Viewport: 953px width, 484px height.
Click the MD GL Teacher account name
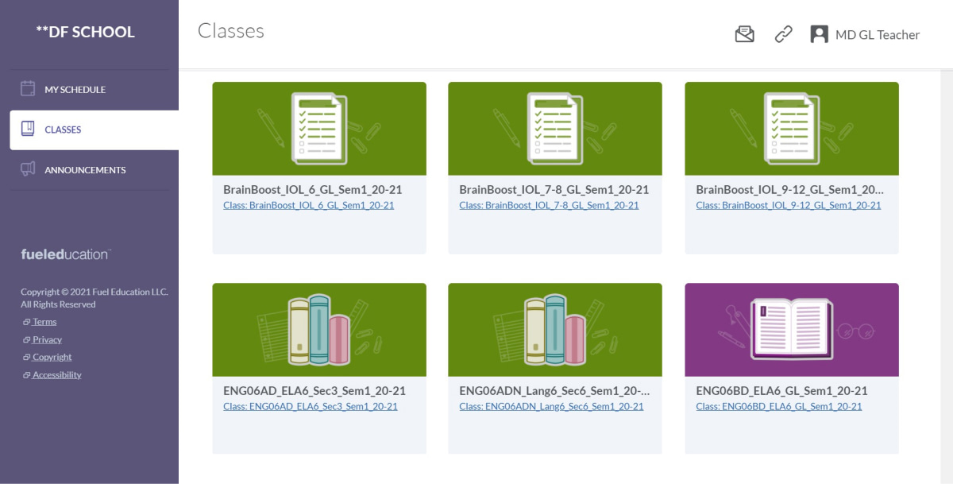tap(877, 35)
